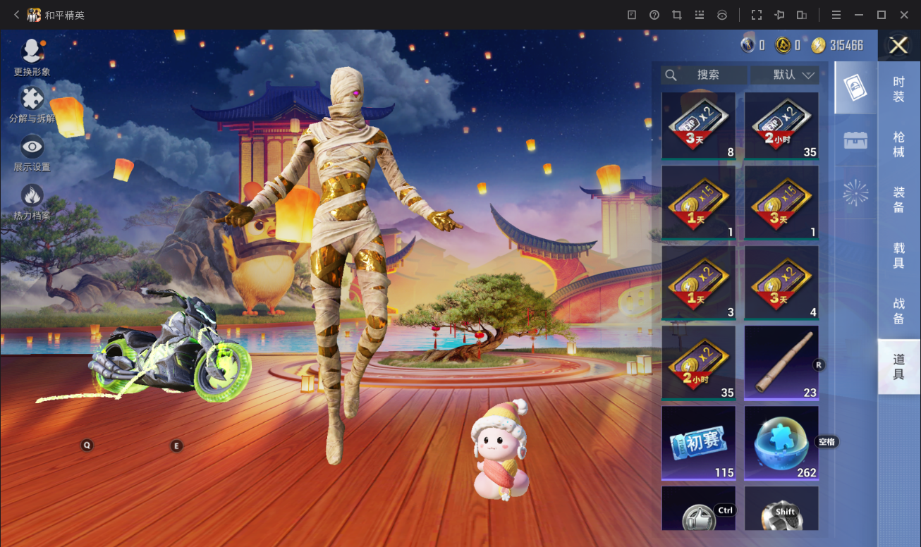Image resolution: width=921 pixels, height=547 pixels.
Task: Open 分解与拆解 puzzle piece icon
Action: point(32,99)
